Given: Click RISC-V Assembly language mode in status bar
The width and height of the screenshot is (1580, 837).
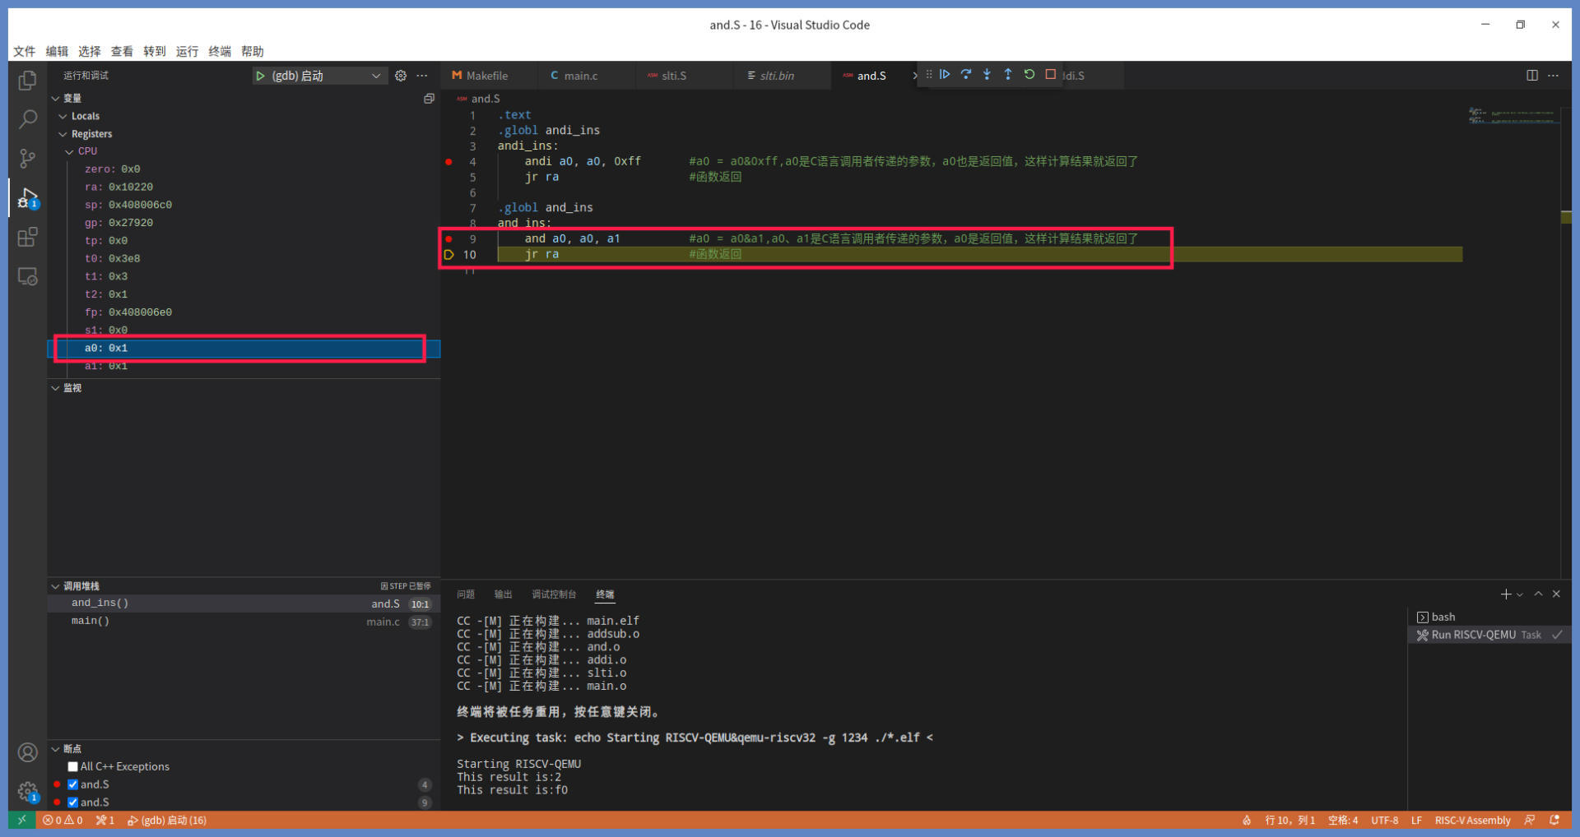Looking at the screenshot, I should coord(1472,821).
